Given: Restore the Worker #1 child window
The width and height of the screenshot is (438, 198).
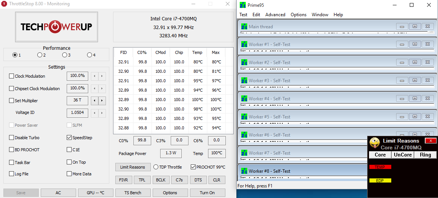Looking at the screenshot, I should [x=415, y=44].
